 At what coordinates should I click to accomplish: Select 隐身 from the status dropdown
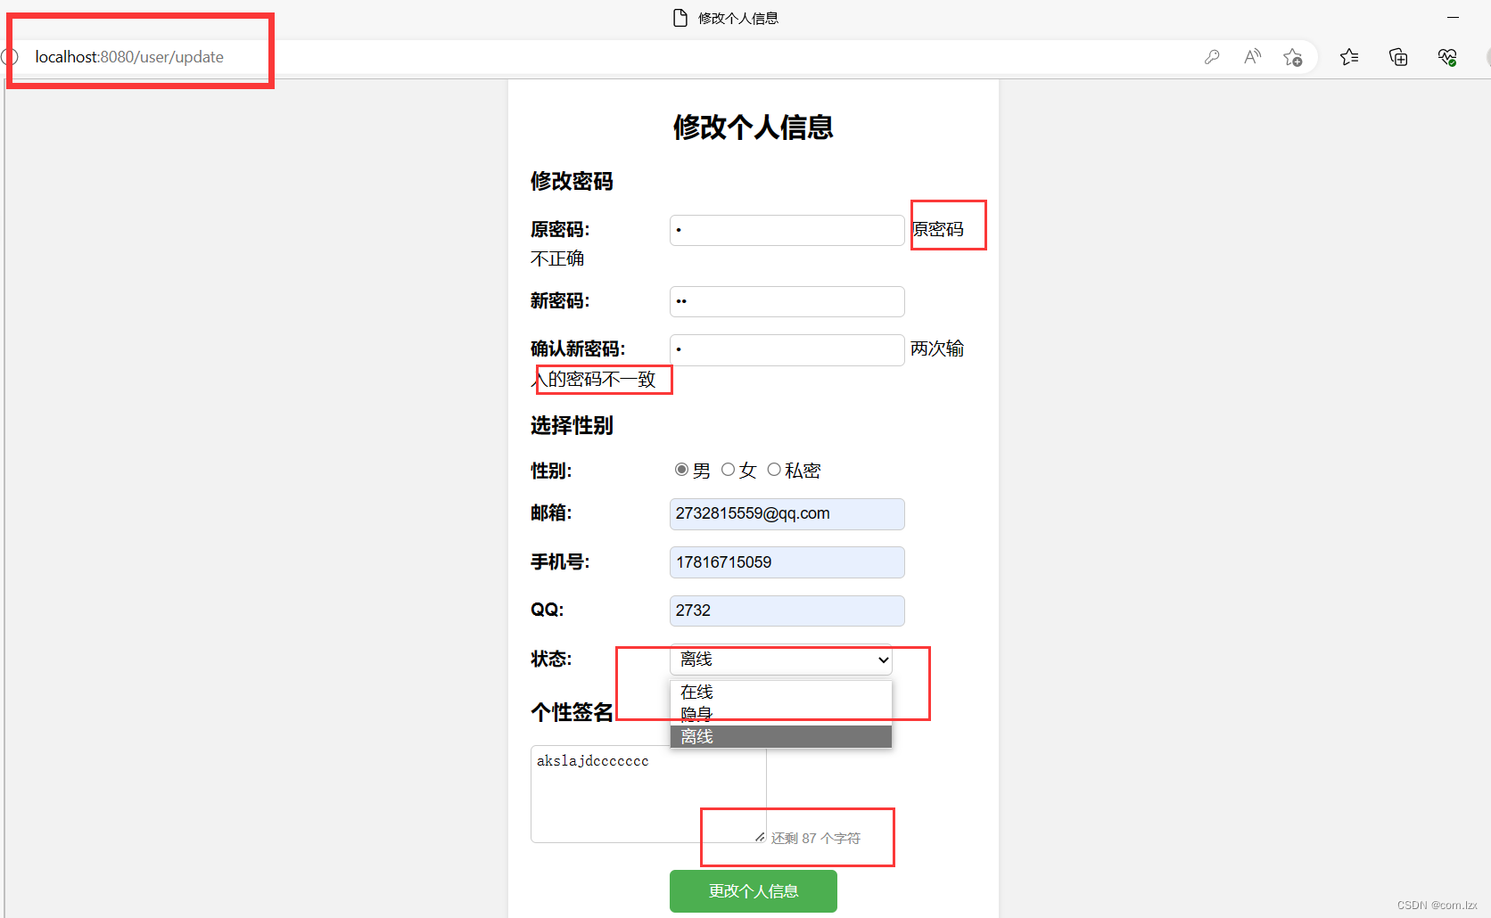tap(696, 714)
